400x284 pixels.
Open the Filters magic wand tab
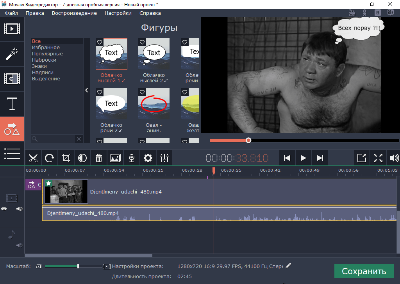click(12, 54)
